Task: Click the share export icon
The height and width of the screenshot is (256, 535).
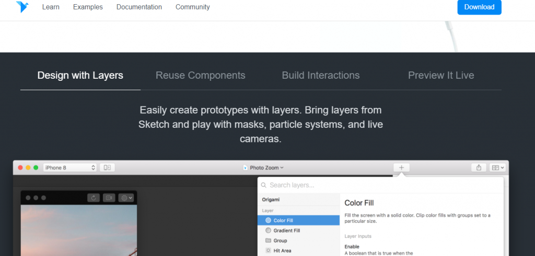Action: tap(479, 167)
